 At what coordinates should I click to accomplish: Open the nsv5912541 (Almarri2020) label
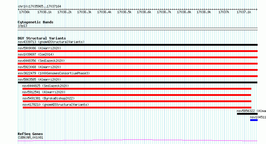[x=44, y=92]
